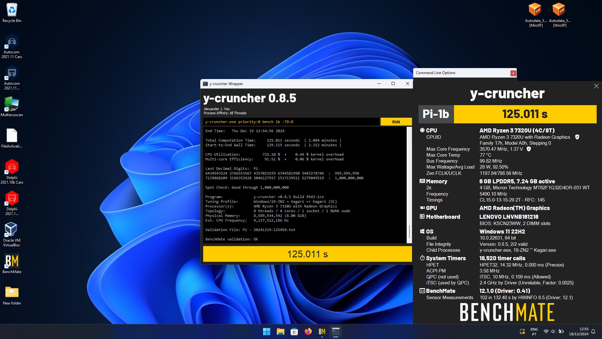
Task: Click the y-cruncher command line input field
Action: (291, 122)
